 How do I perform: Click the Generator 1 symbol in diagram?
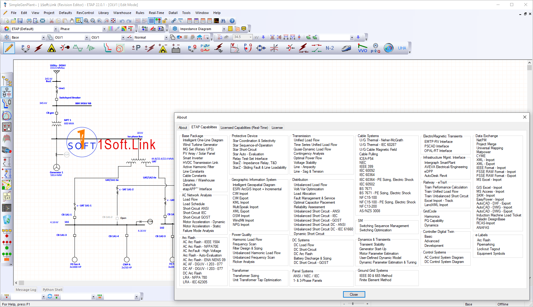[x=57, y=167]
